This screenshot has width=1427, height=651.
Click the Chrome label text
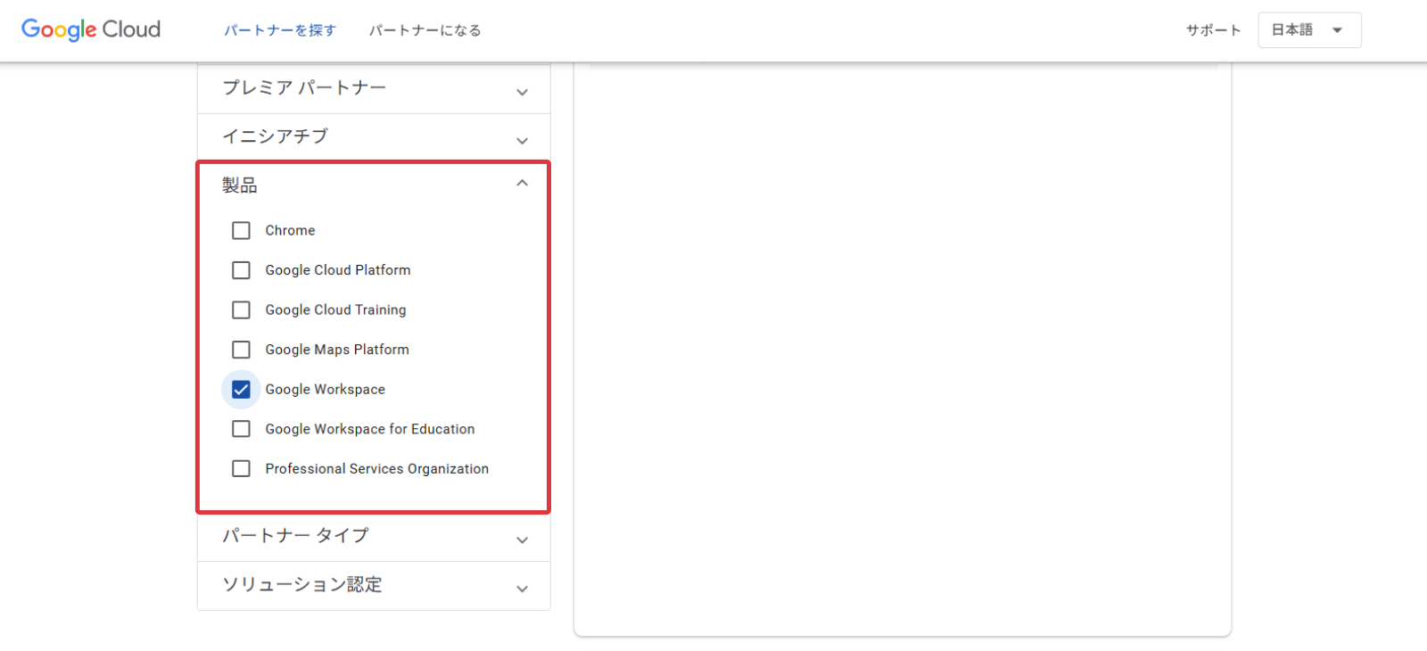[x=290, y=230]
